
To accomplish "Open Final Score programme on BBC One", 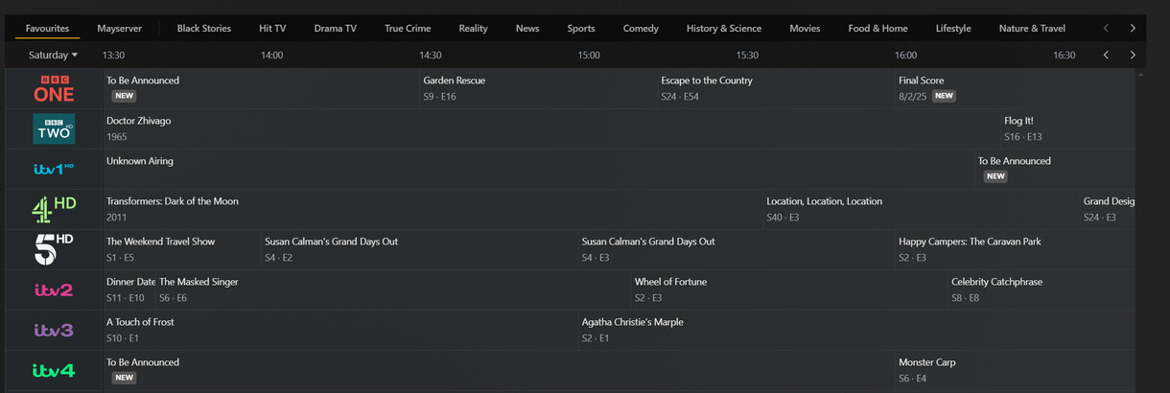I will click(1015, 88).
